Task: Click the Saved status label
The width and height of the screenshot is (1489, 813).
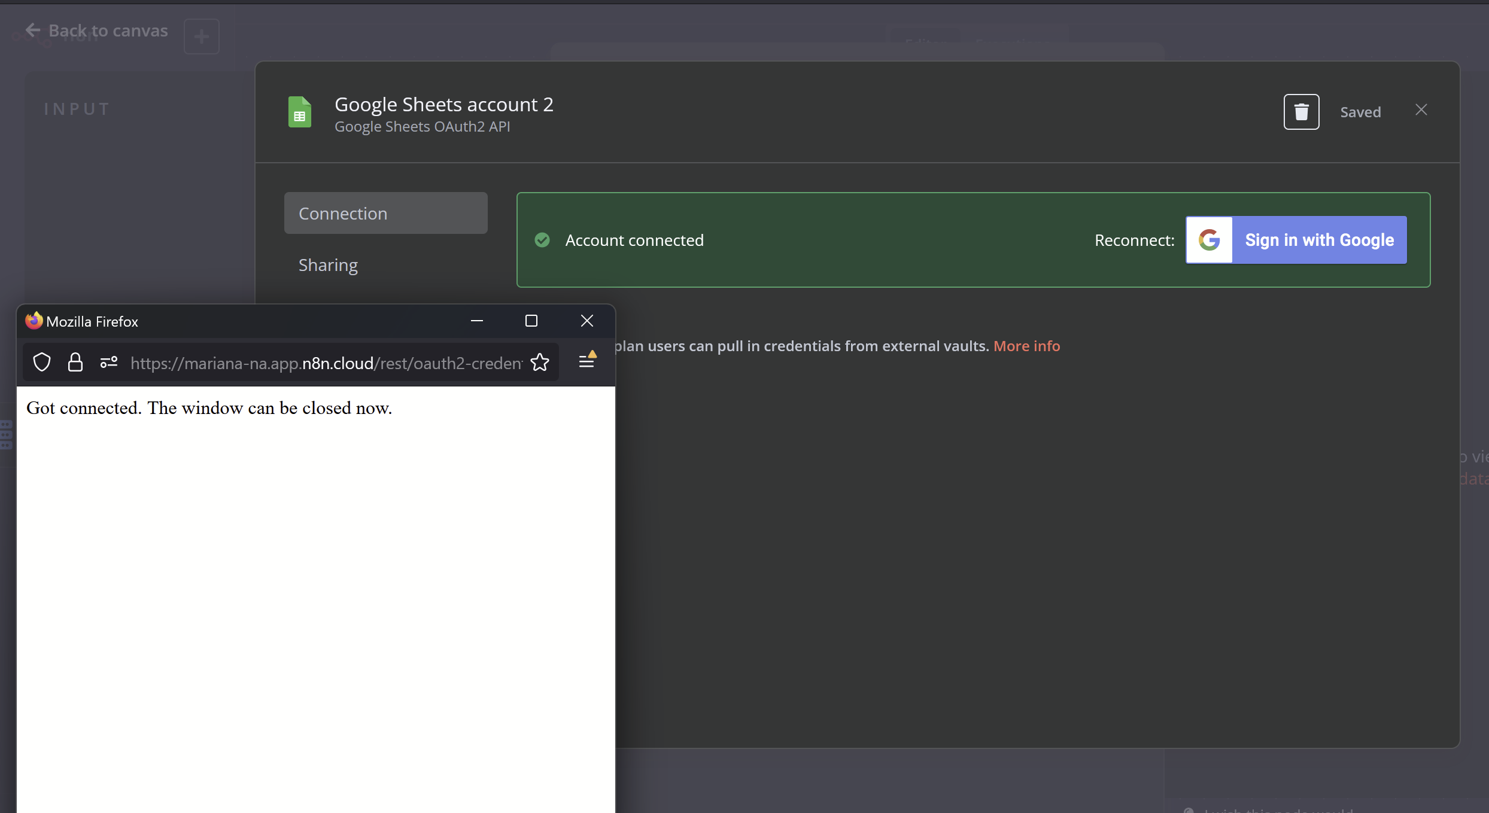Action: pos(1360,112)
